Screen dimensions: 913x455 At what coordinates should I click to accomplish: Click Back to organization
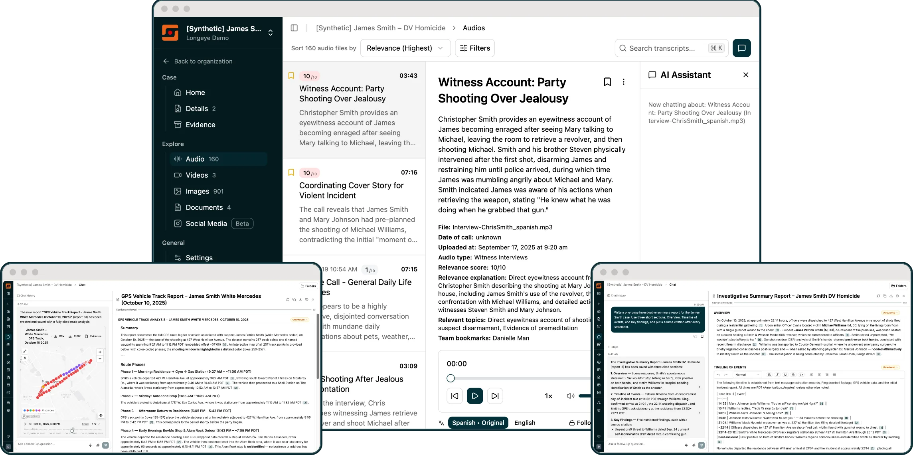(198, 61)
